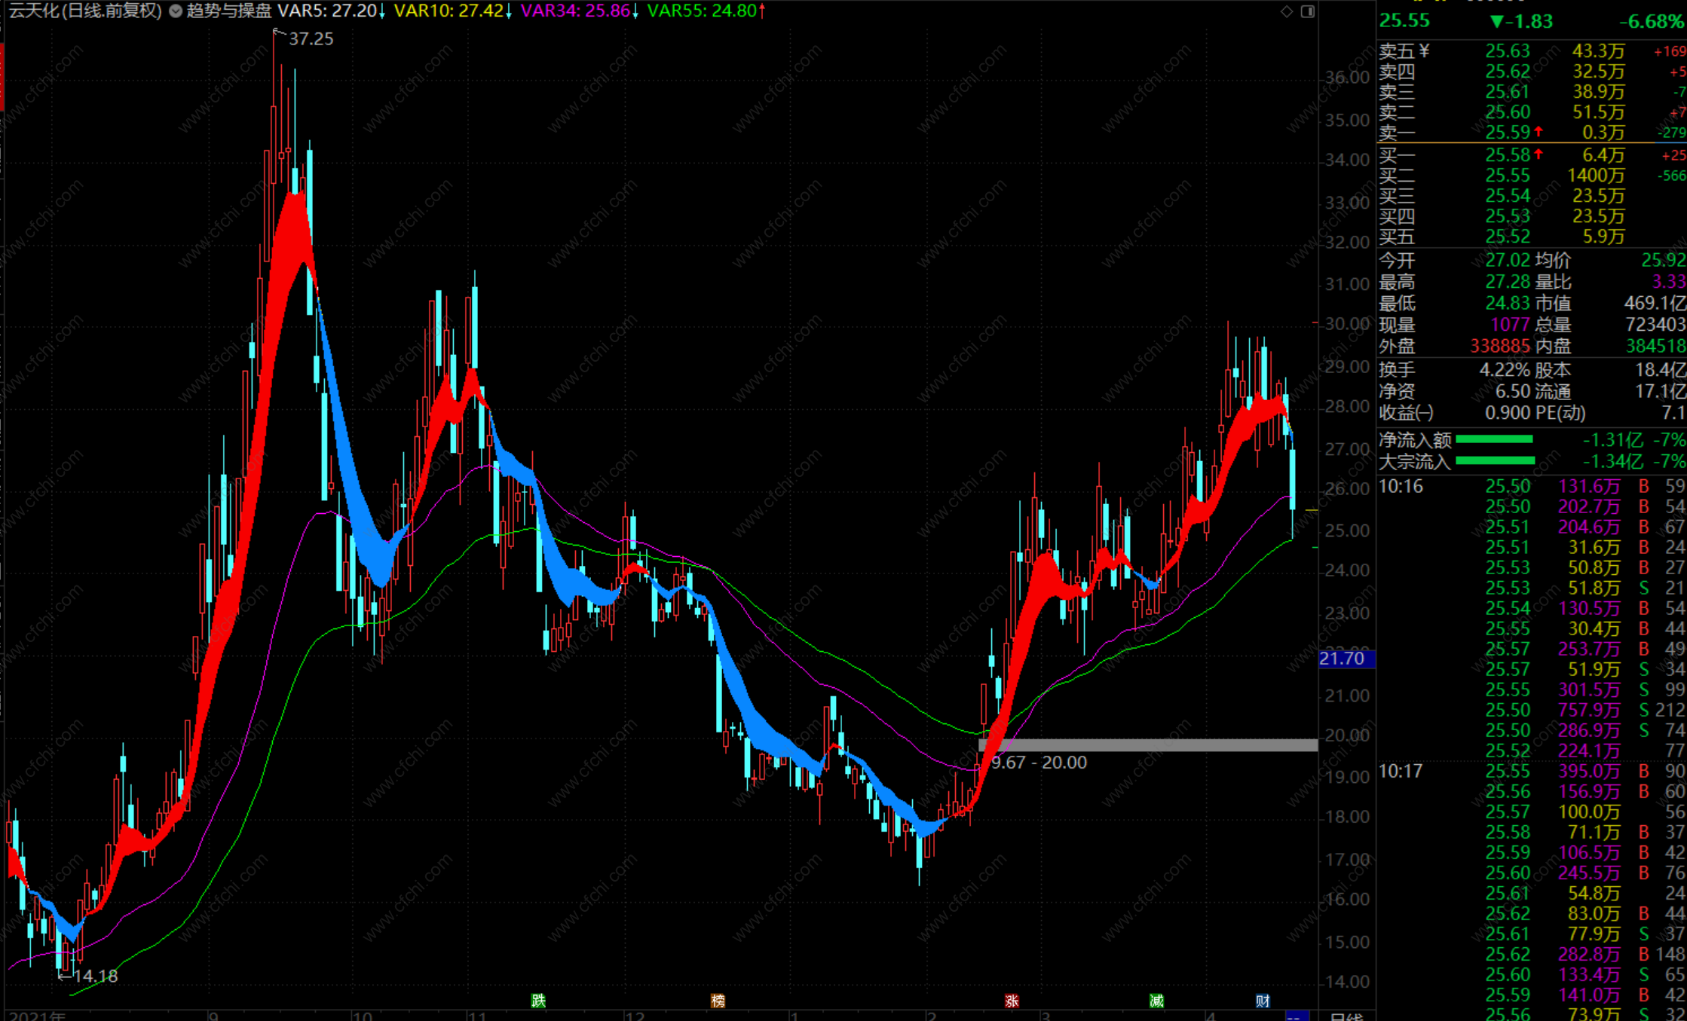Screen dimensions: 1687x1021
Task: Click the red 涨 event marker
Action: coord(1012,1000)
